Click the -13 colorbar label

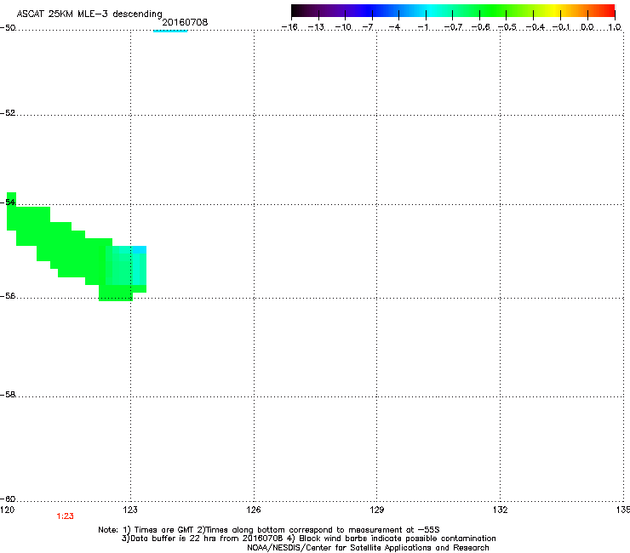[316, 27]
